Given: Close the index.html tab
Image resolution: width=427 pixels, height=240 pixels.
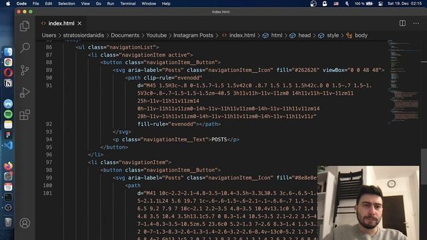Looking at the screenshot, I should (x=79, y=23).
